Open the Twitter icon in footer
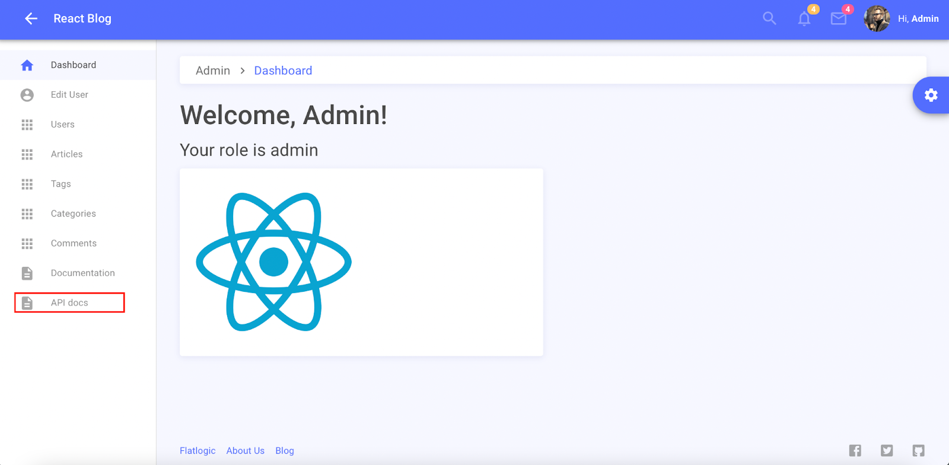 click(887, 450)
